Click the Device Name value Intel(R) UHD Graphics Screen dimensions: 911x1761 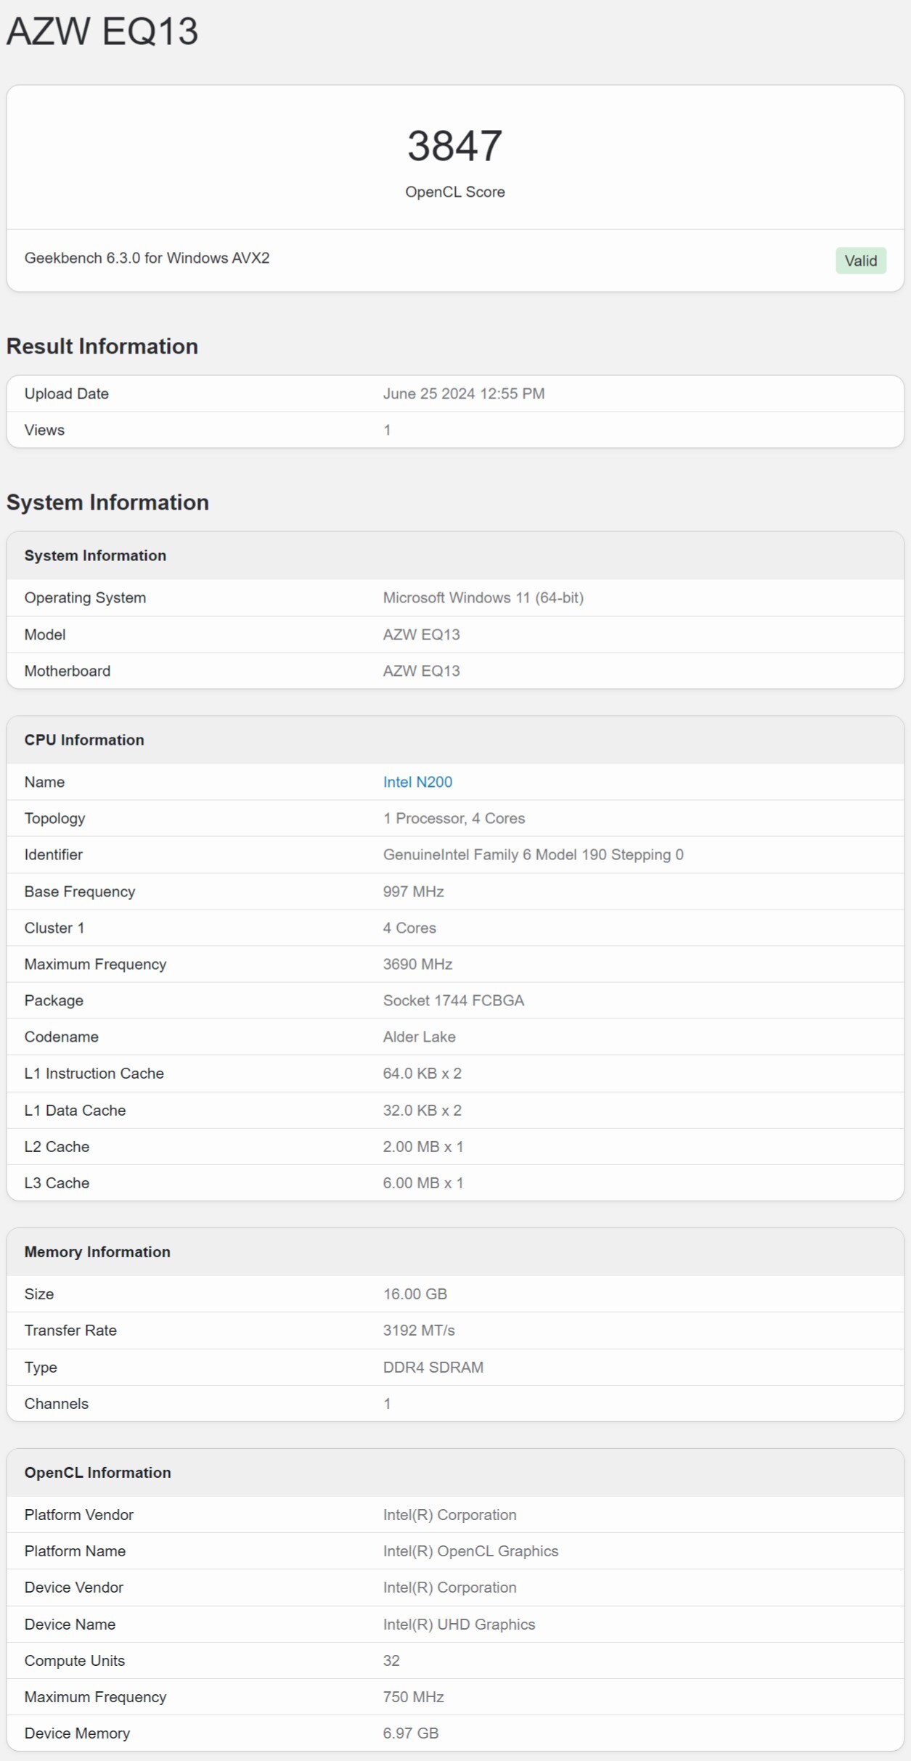459,1624
